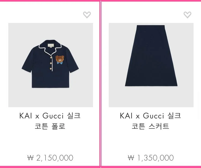The image size is (201, 168).
Task: Click the top gold button on polo
Action: click(51, 58)
